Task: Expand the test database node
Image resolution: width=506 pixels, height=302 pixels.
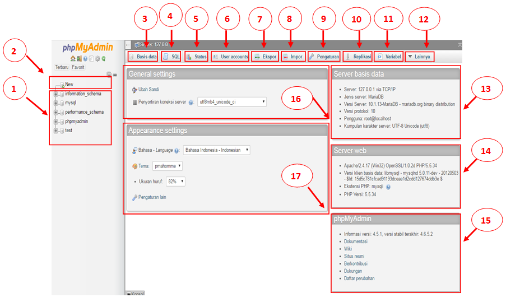Action: click(56, 131)
